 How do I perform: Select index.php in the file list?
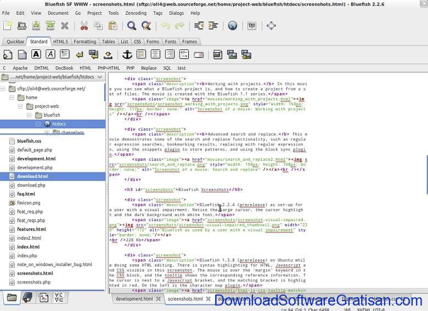point(27,256)
